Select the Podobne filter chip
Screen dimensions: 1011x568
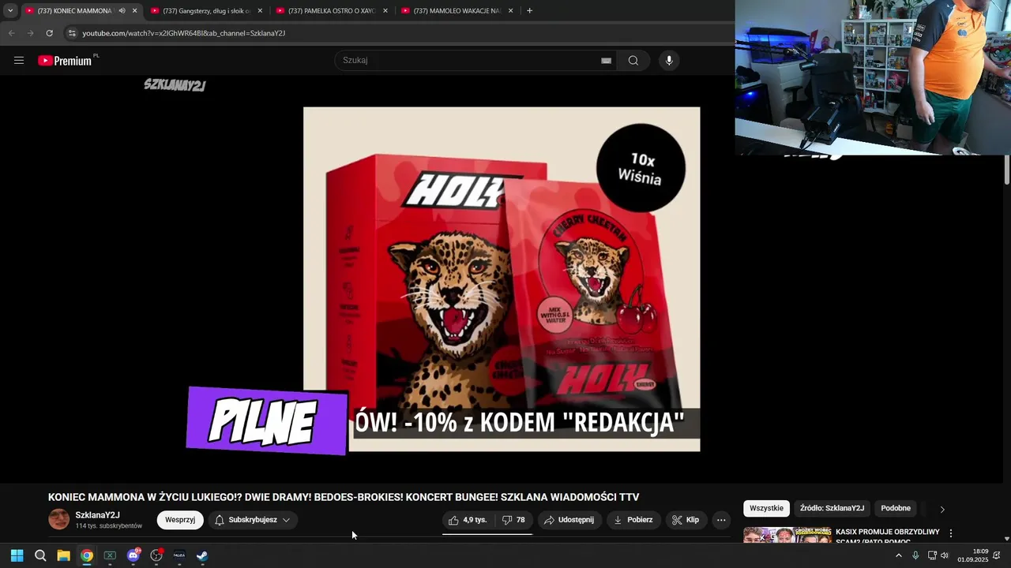point(896,509)
